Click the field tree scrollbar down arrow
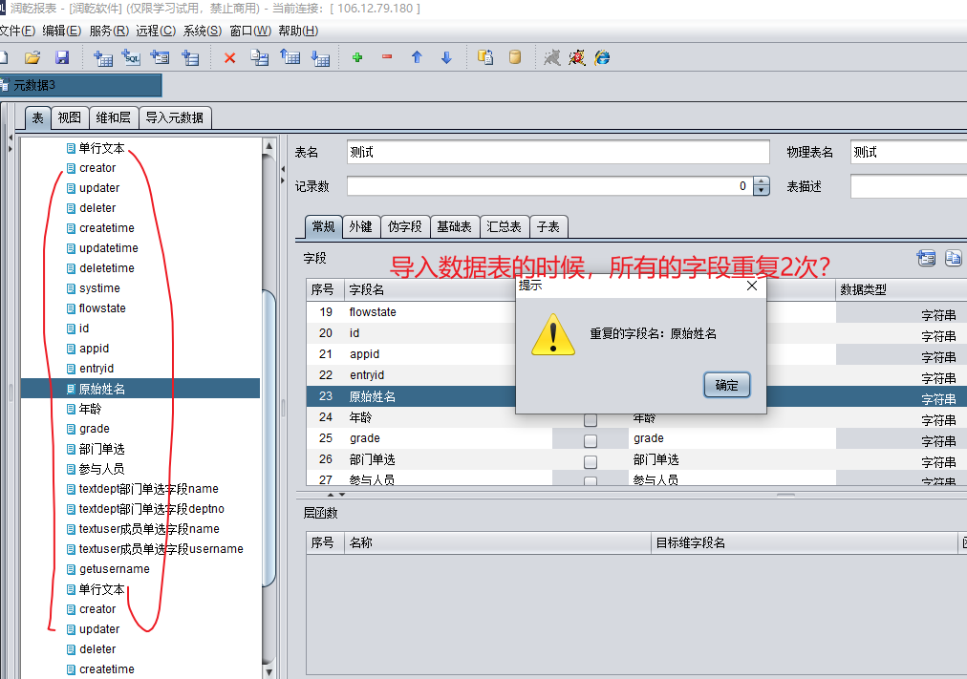967x679 pixels. tap(269, 671)
